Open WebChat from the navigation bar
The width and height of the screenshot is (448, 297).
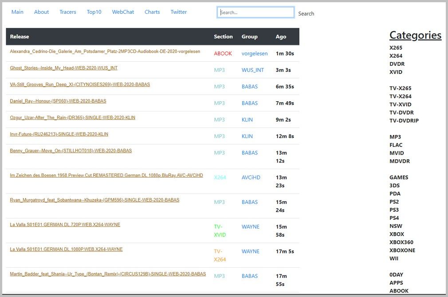[123, 12]
